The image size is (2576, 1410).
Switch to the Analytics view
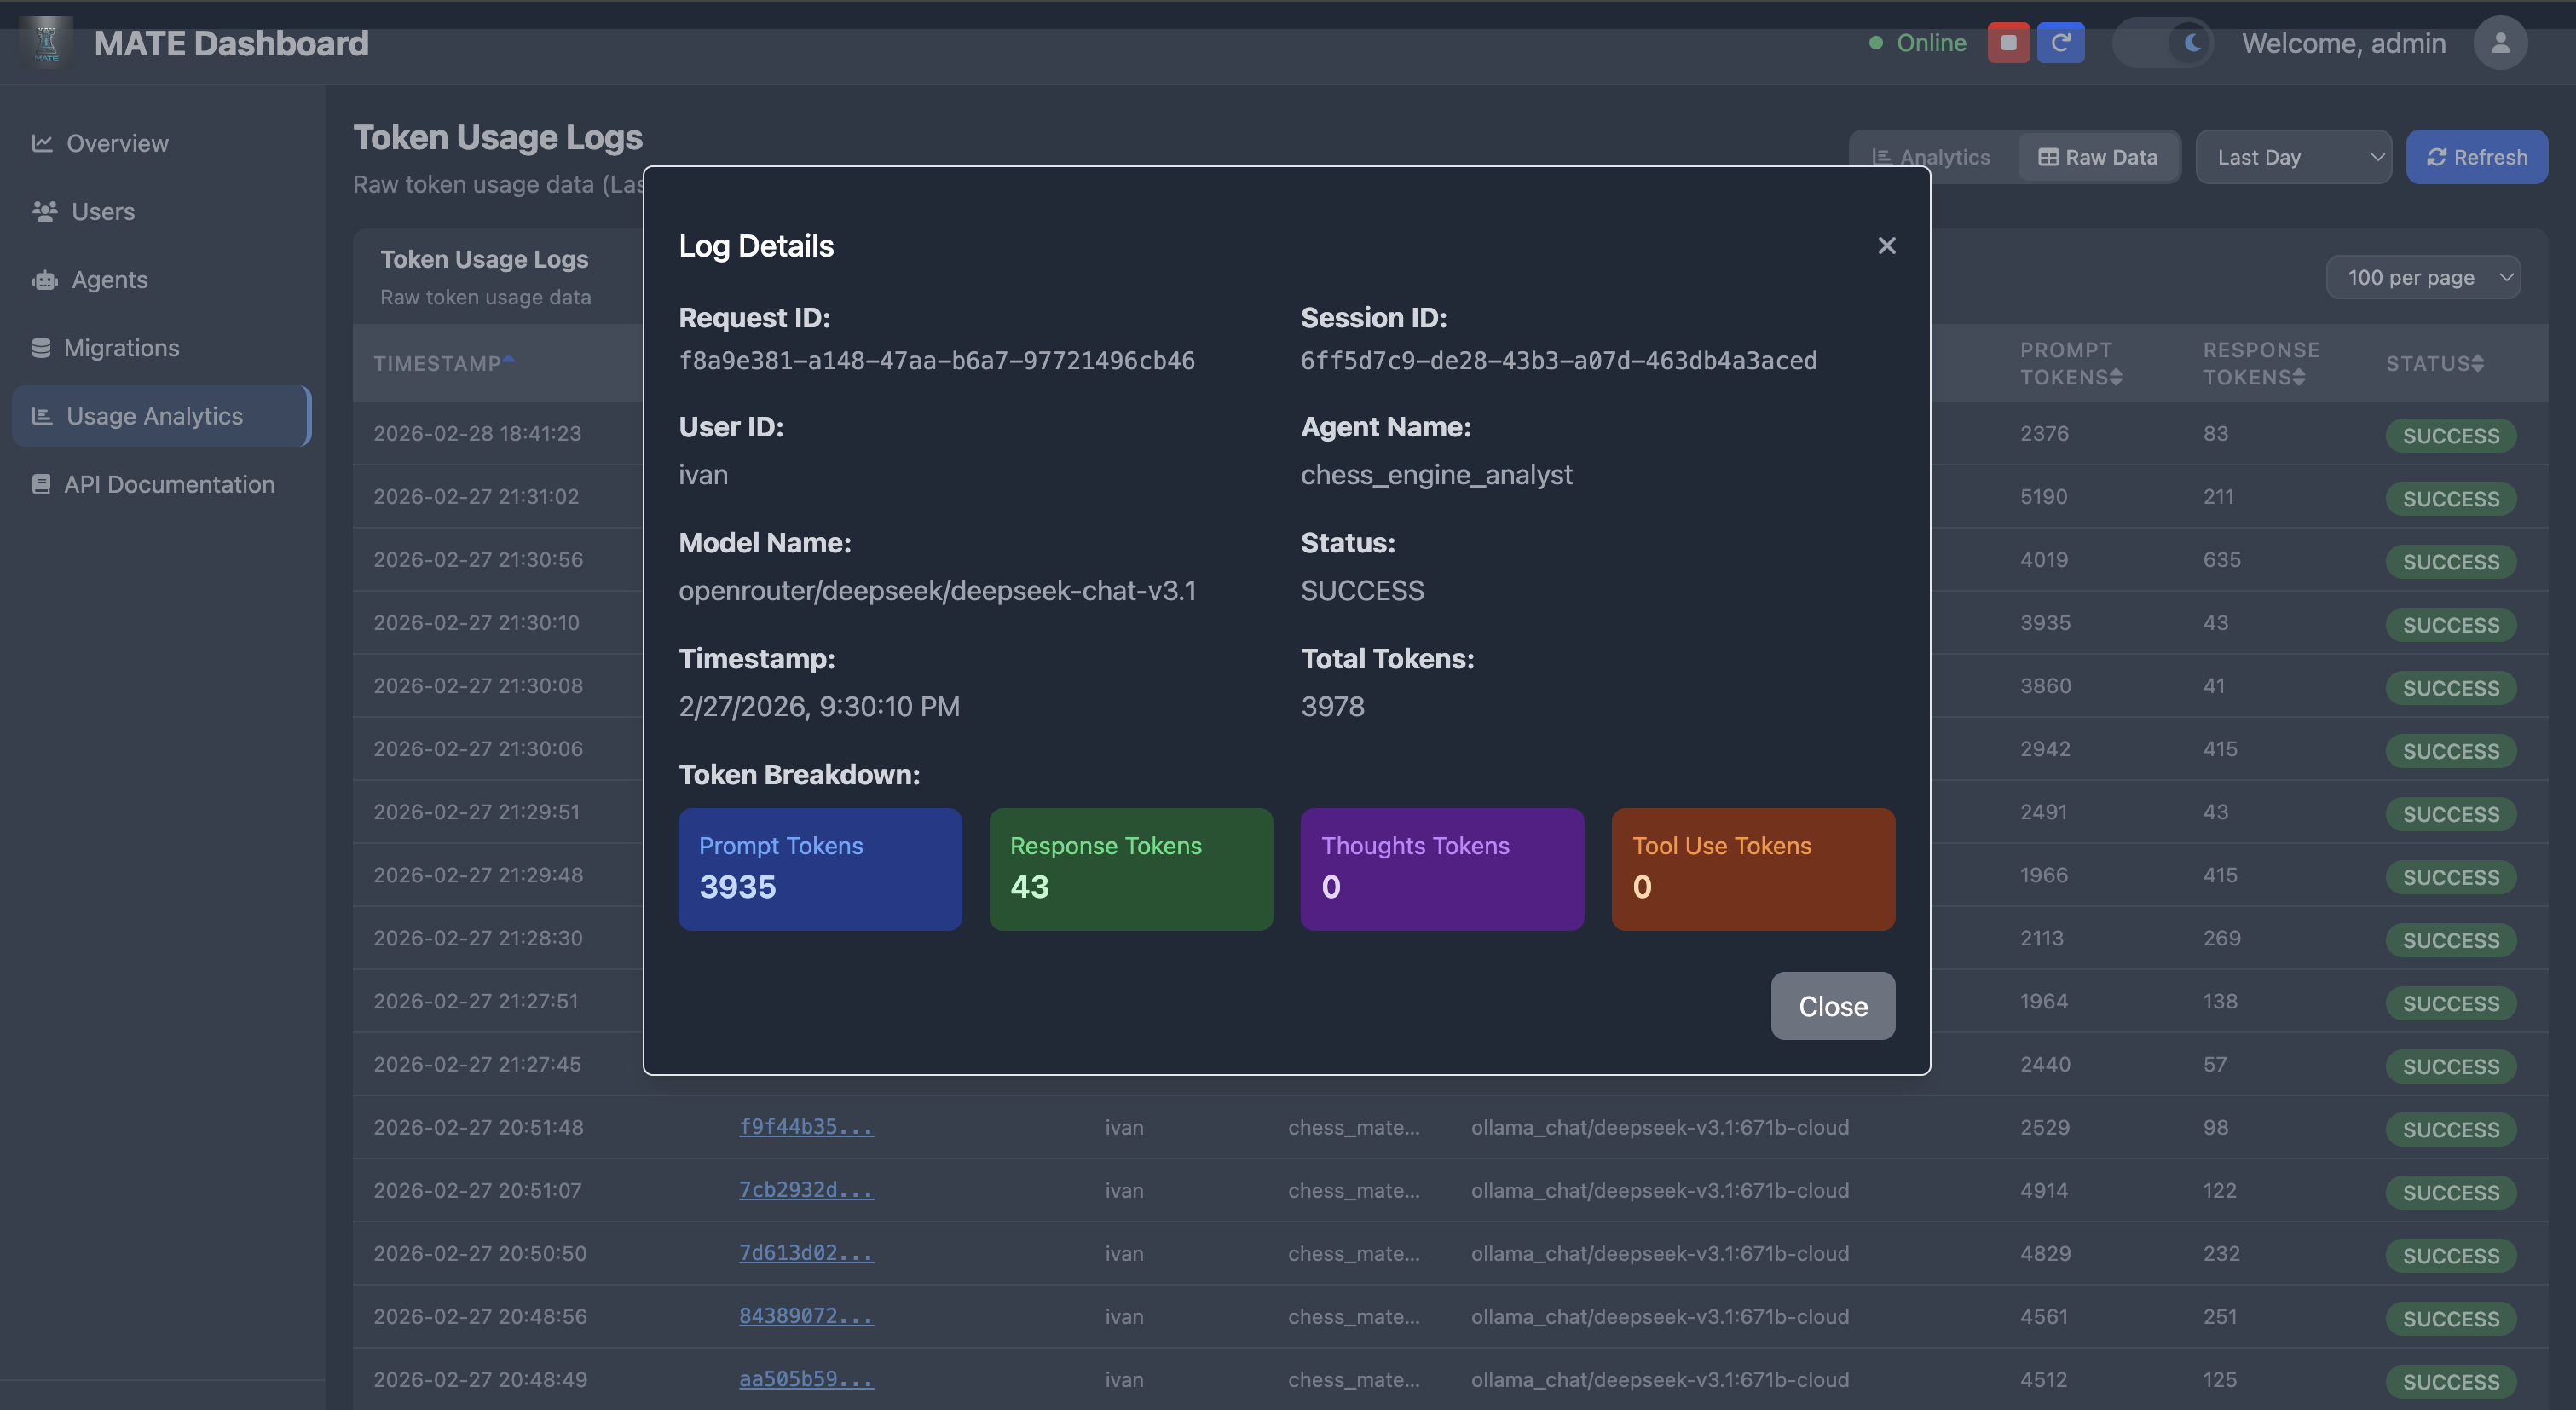[1932, 156]
